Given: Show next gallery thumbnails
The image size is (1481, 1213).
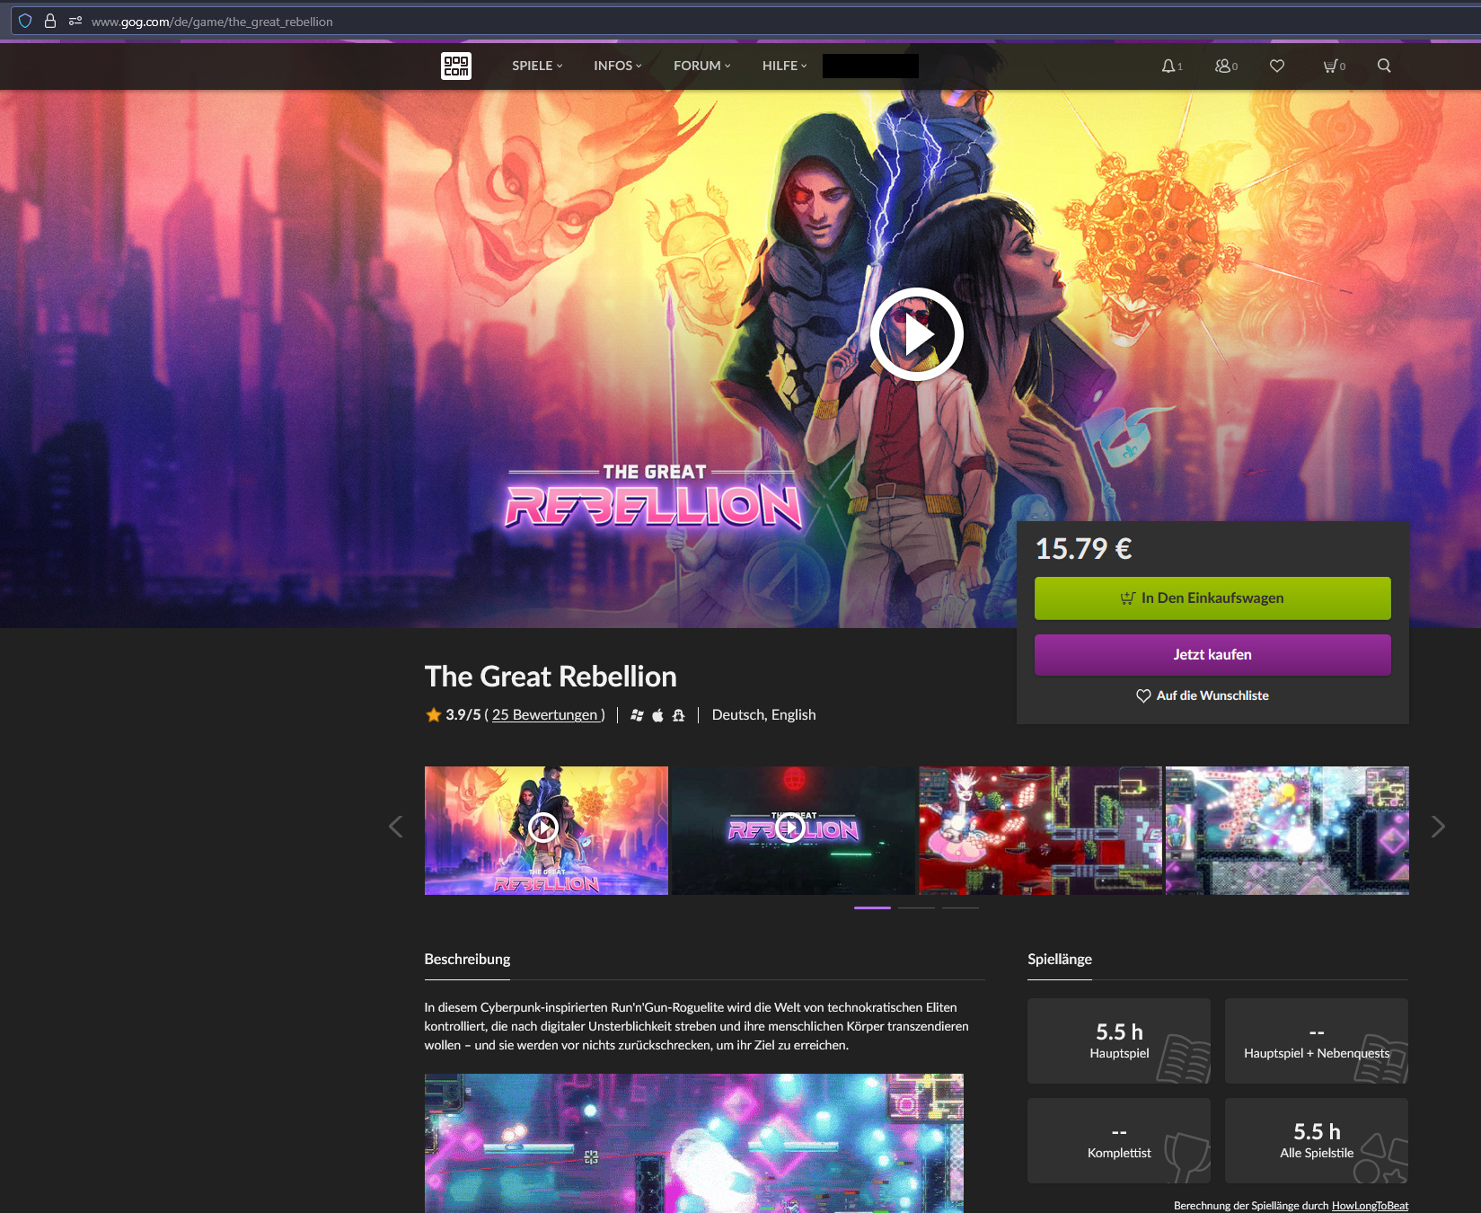Looking at the screenshot, I should [x=1438, y=827].
